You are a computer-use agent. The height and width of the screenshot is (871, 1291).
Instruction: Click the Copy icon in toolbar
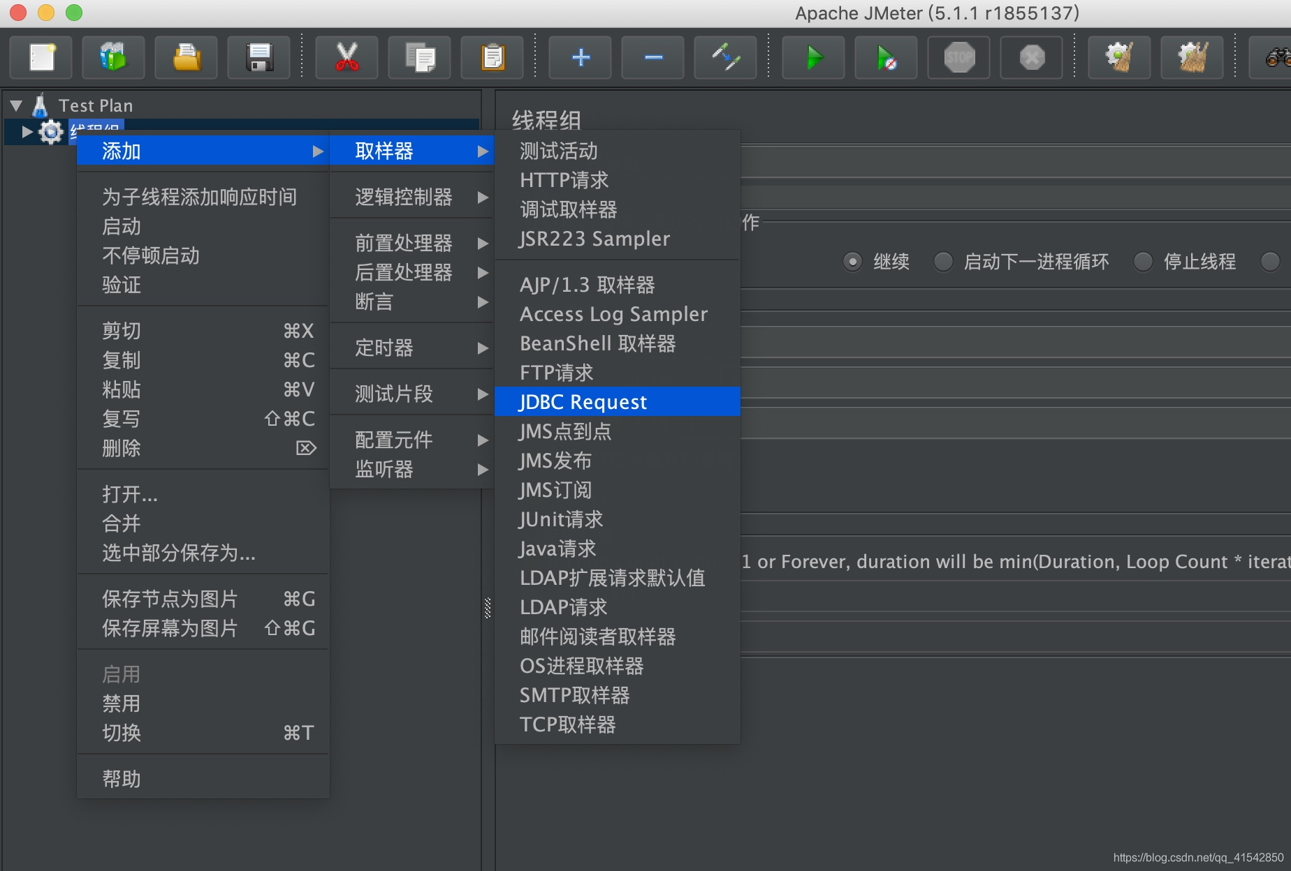pyautogui.click(x=420, y=57)
